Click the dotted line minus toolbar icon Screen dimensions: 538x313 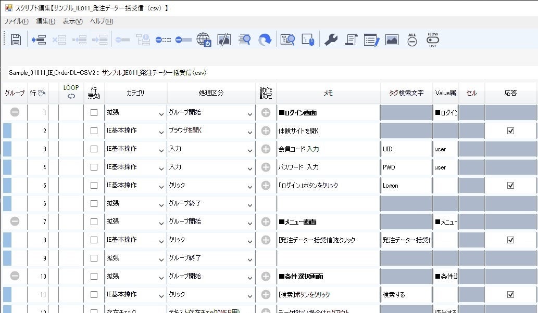click(x=164, y=40)
